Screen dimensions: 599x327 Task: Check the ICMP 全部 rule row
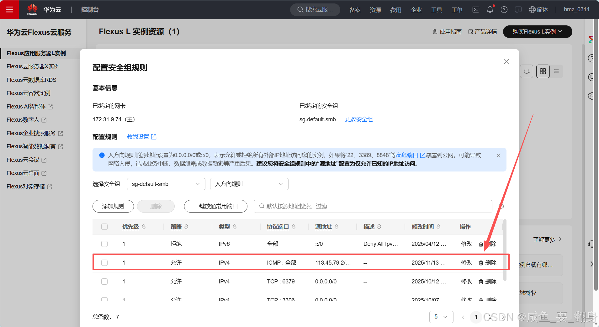[104, 263]
